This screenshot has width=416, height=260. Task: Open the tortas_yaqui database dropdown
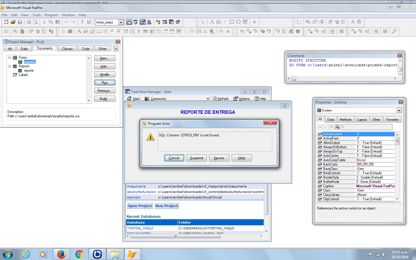click(x=121, y=22)
